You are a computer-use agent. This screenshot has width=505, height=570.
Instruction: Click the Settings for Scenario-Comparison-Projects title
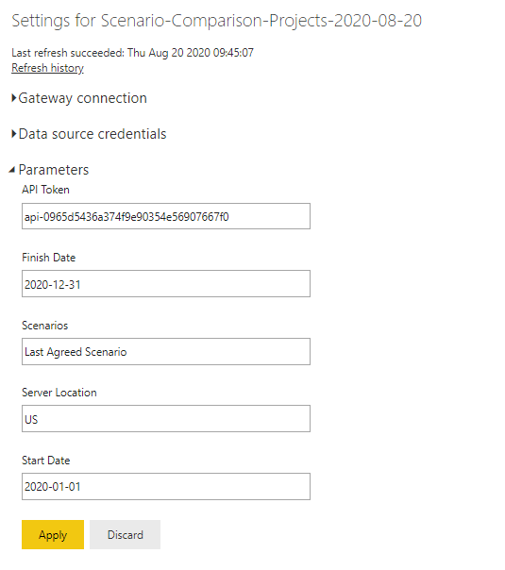217,21
